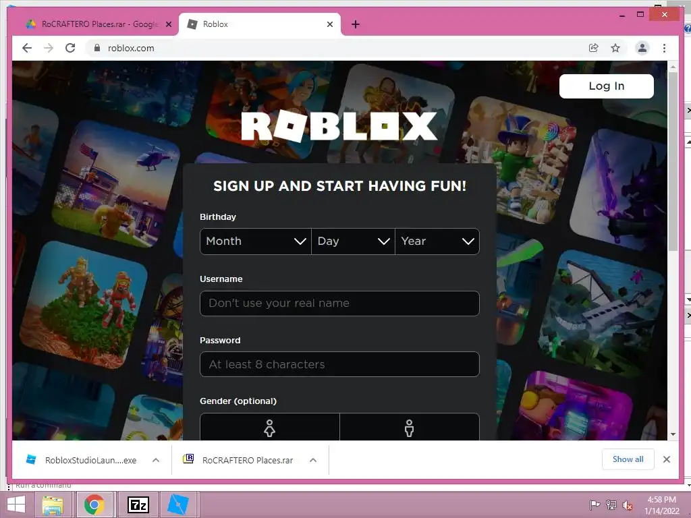
Task: Close the Roblox tab
Action: coord(329,24)
